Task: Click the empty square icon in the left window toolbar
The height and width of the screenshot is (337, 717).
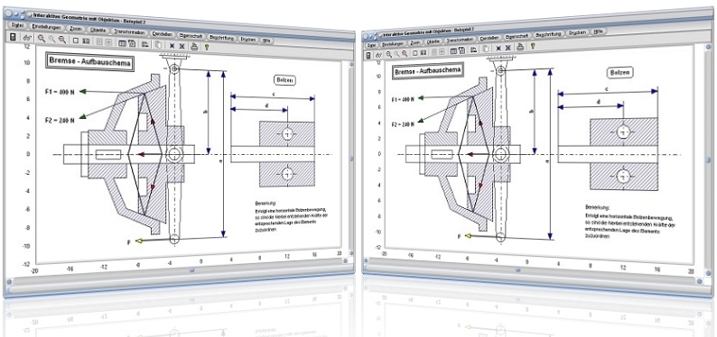Action: point(76,41)
